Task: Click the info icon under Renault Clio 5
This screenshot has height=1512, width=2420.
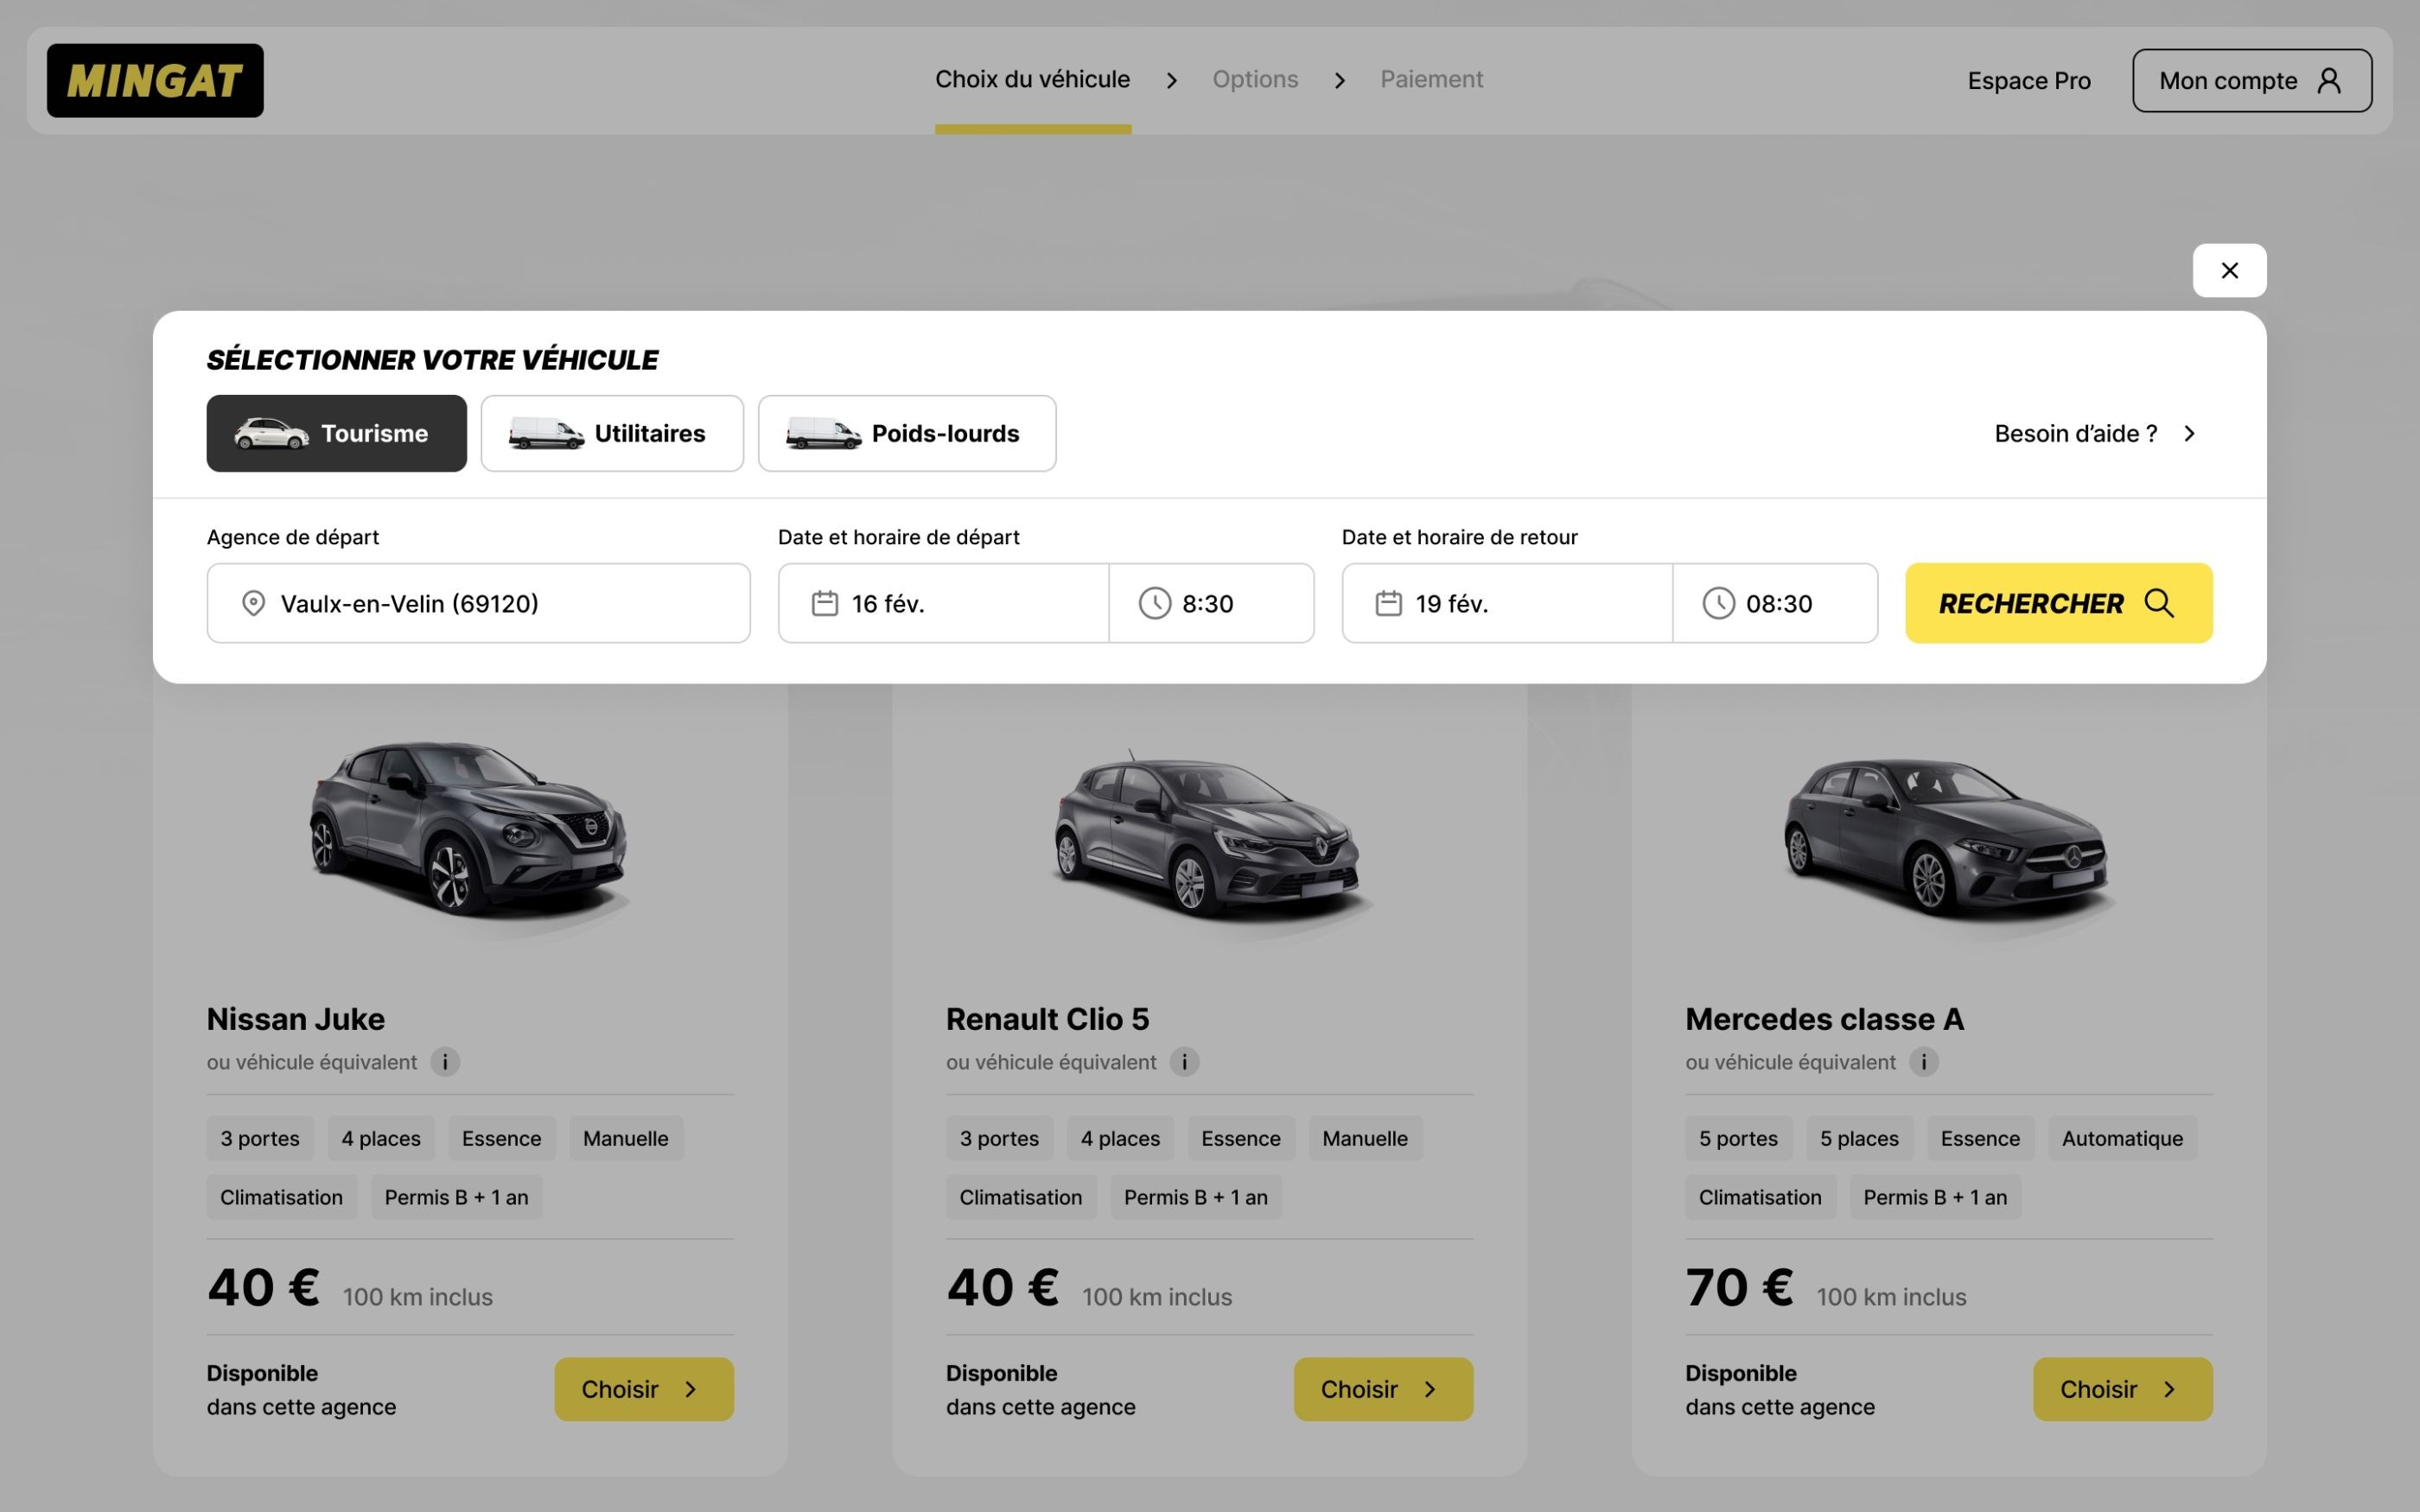Action: click(1184, 1062)
